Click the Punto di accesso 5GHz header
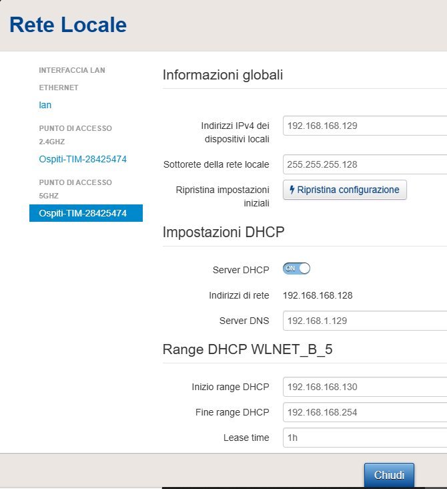Image resolution: width=447 pixels, height=489 pixels. (x=75, y=188)
